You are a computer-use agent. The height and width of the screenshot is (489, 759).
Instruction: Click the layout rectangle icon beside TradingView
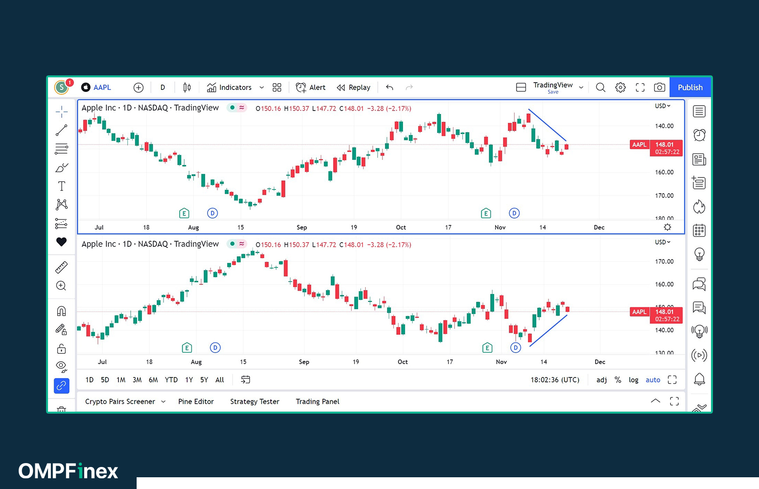click(521, 88)
